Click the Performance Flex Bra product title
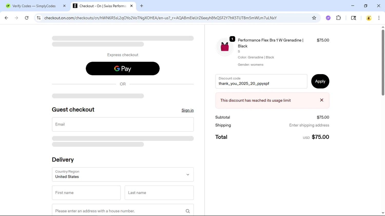The width and height of the screenshot is (385, 216). click(x=271, y=43)
